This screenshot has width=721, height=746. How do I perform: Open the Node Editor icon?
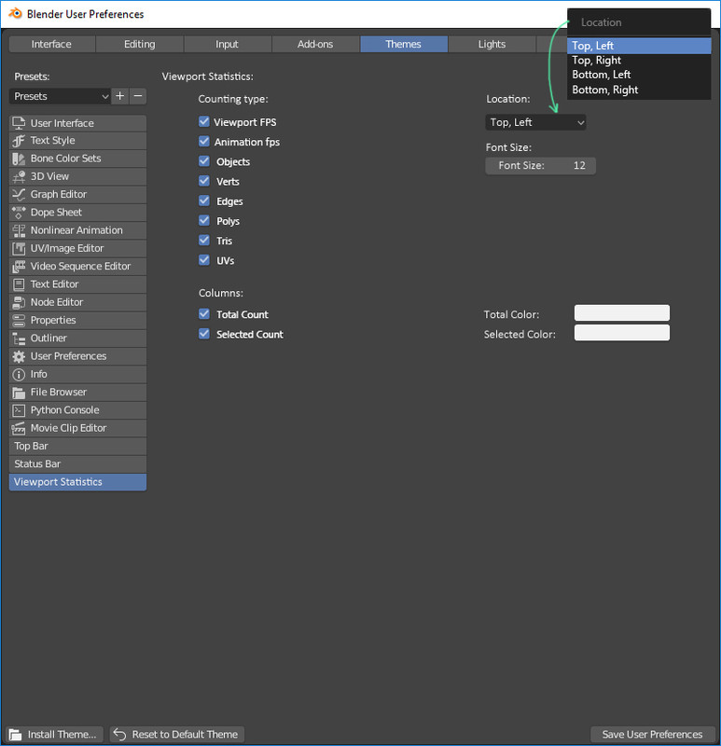point(19,302)
